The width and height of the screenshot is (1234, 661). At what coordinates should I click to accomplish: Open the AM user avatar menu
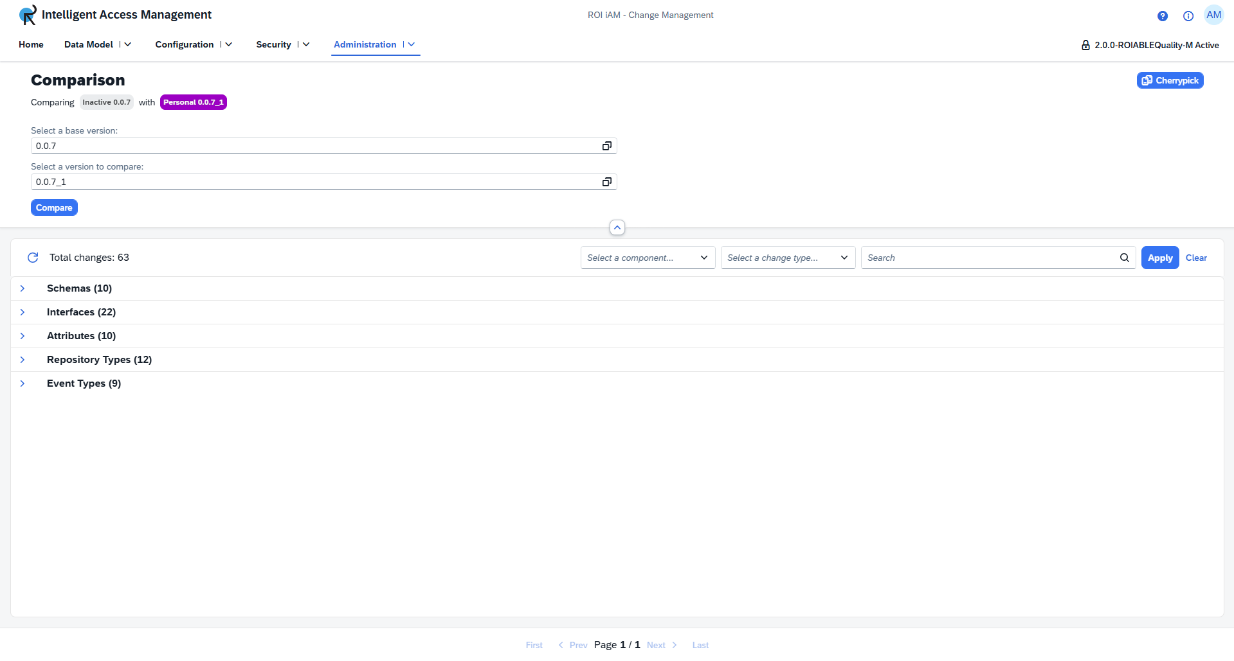[1213, 15]
